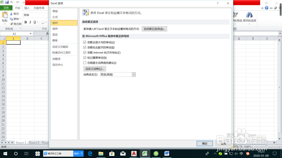Open Customize Quick Access Toolbar dropdown
Screen dimensions: 282x158
24,3
